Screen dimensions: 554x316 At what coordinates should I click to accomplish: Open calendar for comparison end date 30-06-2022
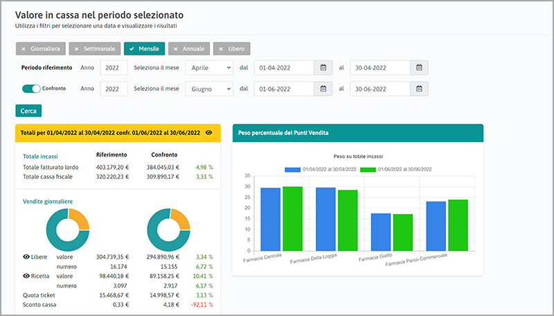pos(420,89)
